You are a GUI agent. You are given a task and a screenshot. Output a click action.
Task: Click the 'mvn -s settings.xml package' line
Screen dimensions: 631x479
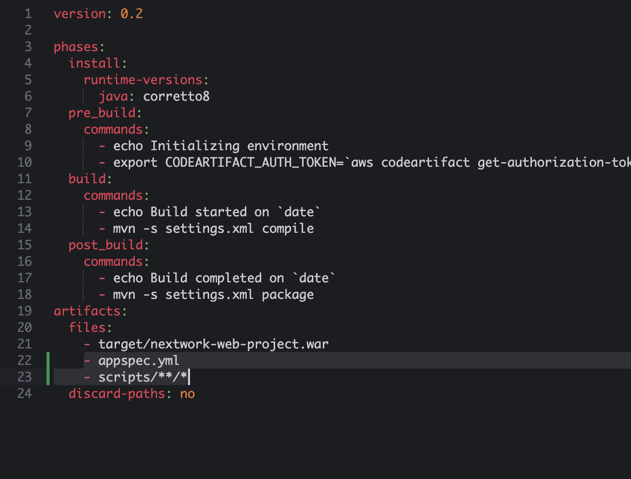(213, 295)
